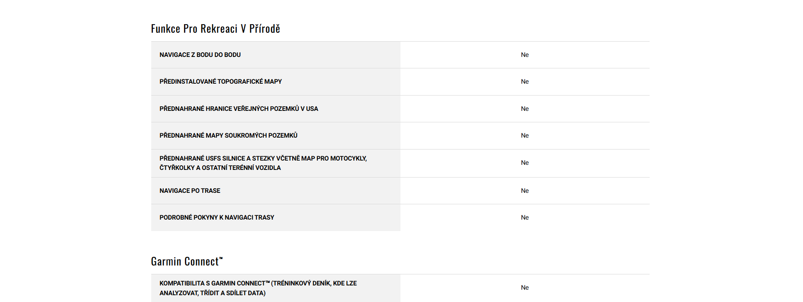Click the 'Garmin Connect™' section heading
Image resolution: width=803 pixels, height=302 pixels.
[x=187, y=261]
